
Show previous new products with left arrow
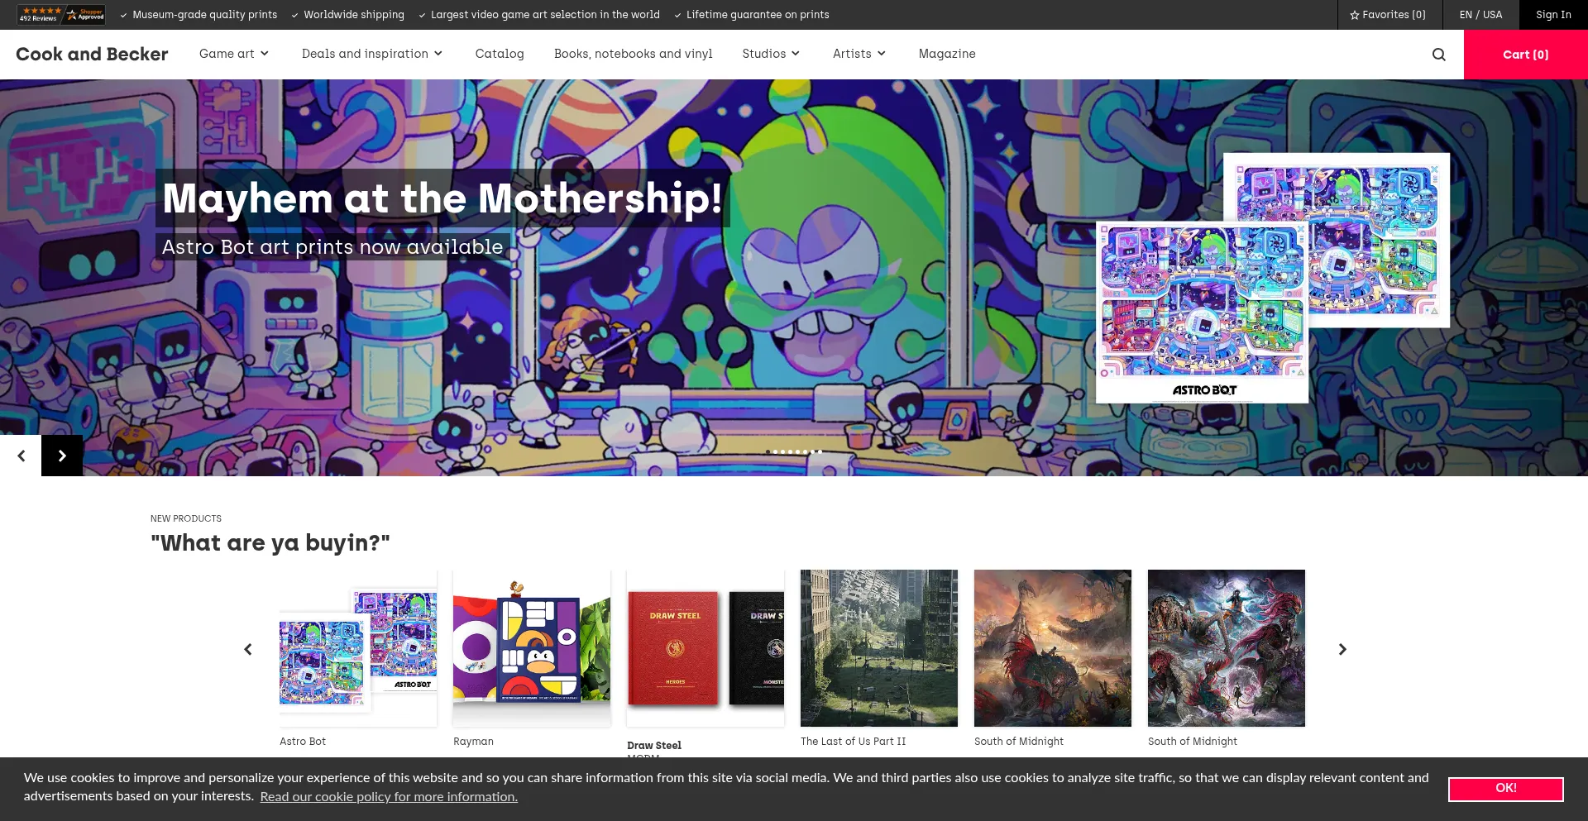click(247, 649)
